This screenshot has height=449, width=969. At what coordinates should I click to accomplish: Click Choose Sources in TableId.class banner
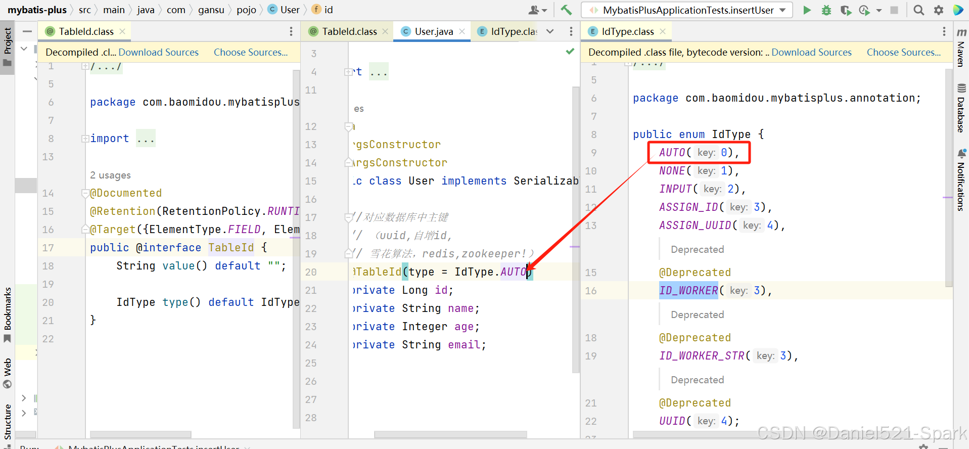click(251, 52)
